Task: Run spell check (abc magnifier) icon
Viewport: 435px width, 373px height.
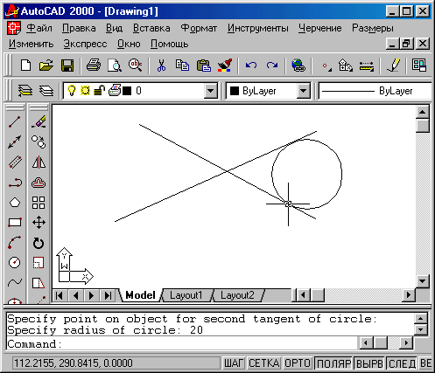Action: 135,66
